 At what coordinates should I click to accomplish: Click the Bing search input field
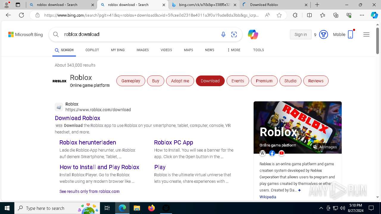(x=140, y=34)
